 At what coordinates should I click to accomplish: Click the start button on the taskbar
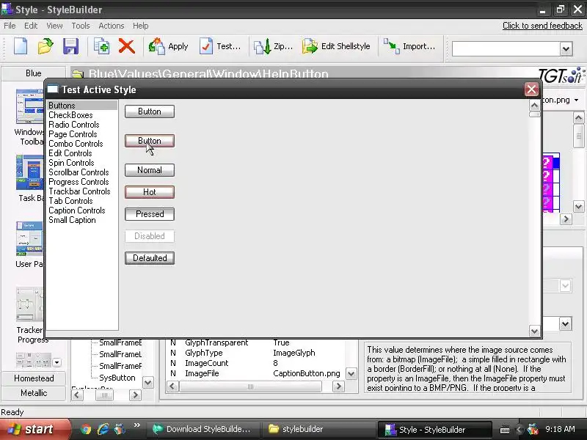[34, 429]
